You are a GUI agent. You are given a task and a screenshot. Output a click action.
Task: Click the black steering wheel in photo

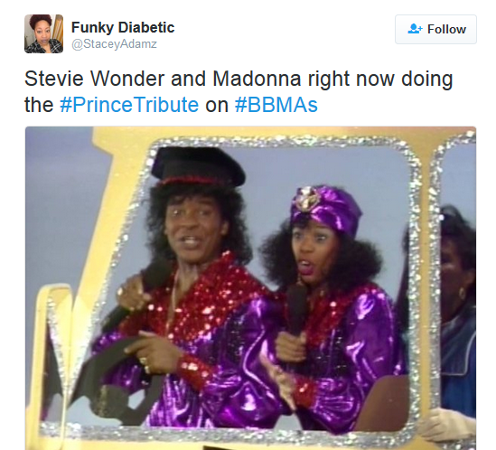(116, 380)
